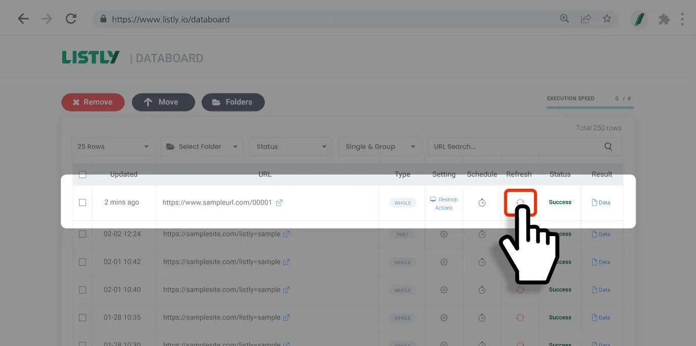Open external link icon next to sampleurl.com/00001
This screenshot has height=346, width=696.
279,203
